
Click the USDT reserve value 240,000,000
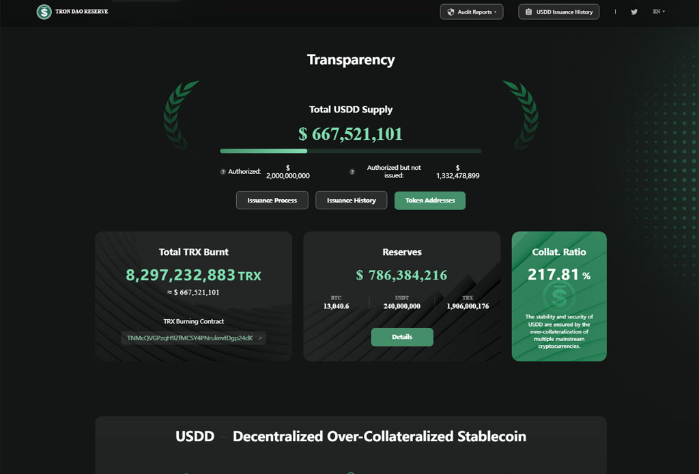click(x=401, y=306)
